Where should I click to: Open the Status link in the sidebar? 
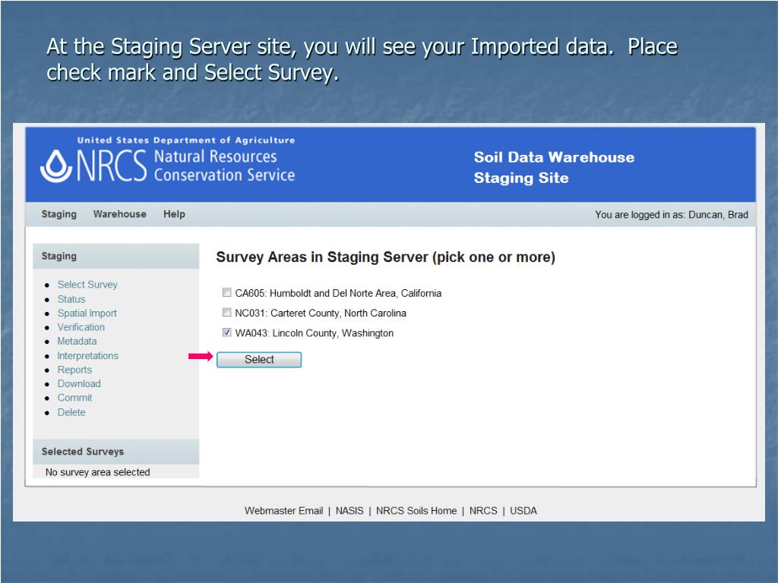click(x=71, y=299)
